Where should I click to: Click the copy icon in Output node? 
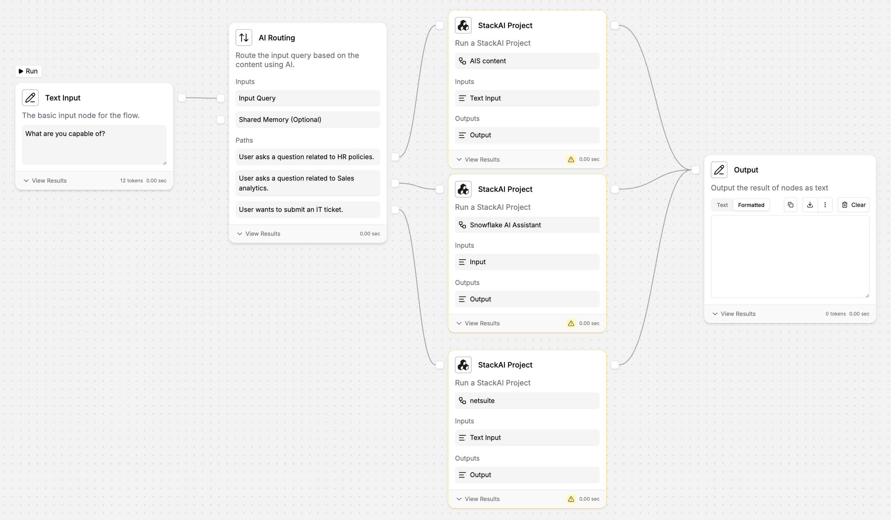coord(790,205)
